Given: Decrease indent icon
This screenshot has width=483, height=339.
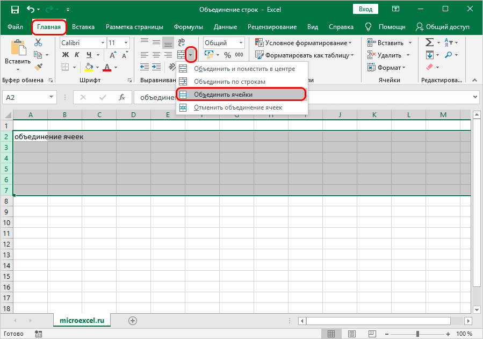Looking at the screenshot, I should click(x=145, y=67).
